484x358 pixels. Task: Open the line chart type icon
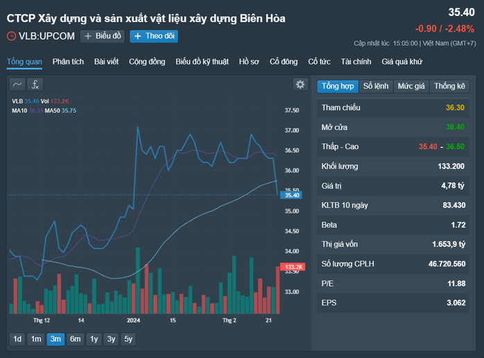(17, 85)
